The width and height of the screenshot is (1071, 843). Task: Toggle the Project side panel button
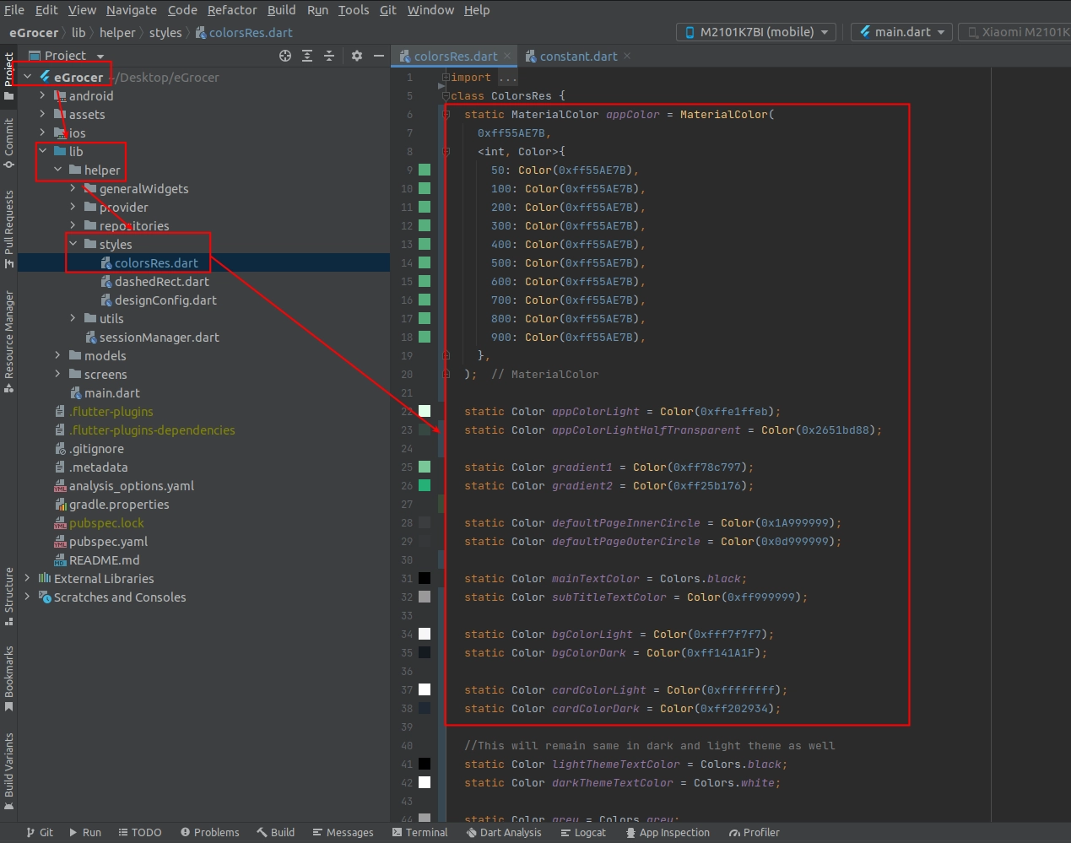pos(8,76)
